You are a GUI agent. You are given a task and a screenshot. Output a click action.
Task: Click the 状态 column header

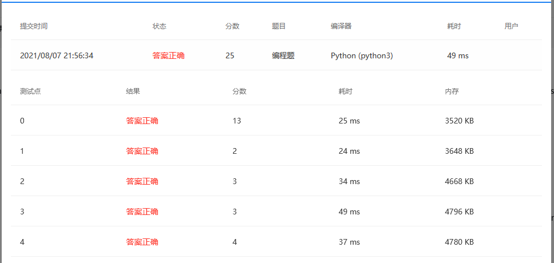(159, 26)
